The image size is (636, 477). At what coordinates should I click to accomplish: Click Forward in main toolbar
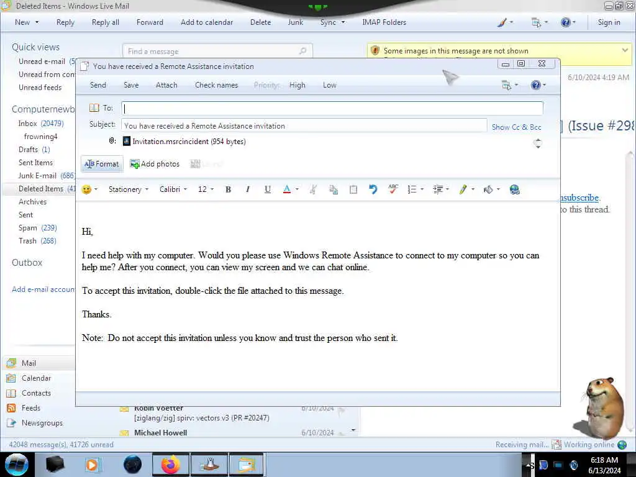point(150,22)
